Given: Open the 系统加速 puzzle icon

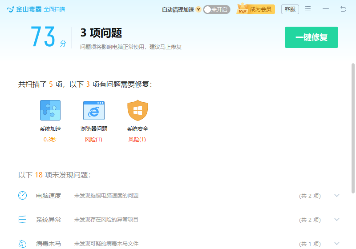Looking at the screenshot, I should point(50,110).
